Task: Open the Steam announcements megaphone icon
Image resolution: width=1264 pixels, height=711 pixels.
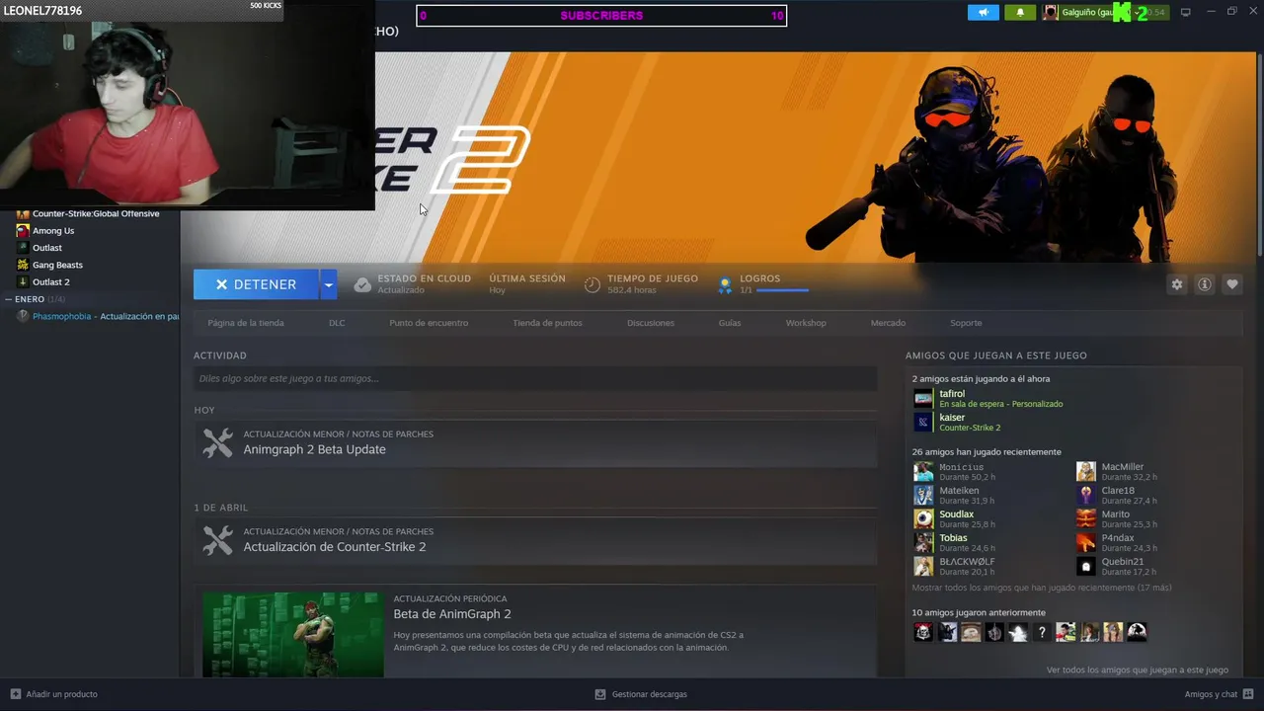Action: tap(983, 12)
